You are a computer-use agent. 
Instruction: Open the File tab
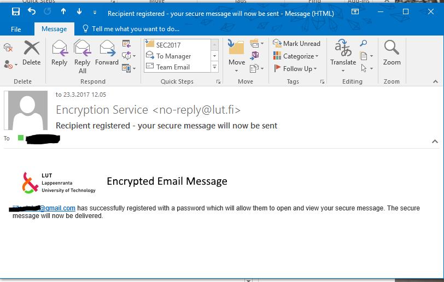tap(16, 29)
